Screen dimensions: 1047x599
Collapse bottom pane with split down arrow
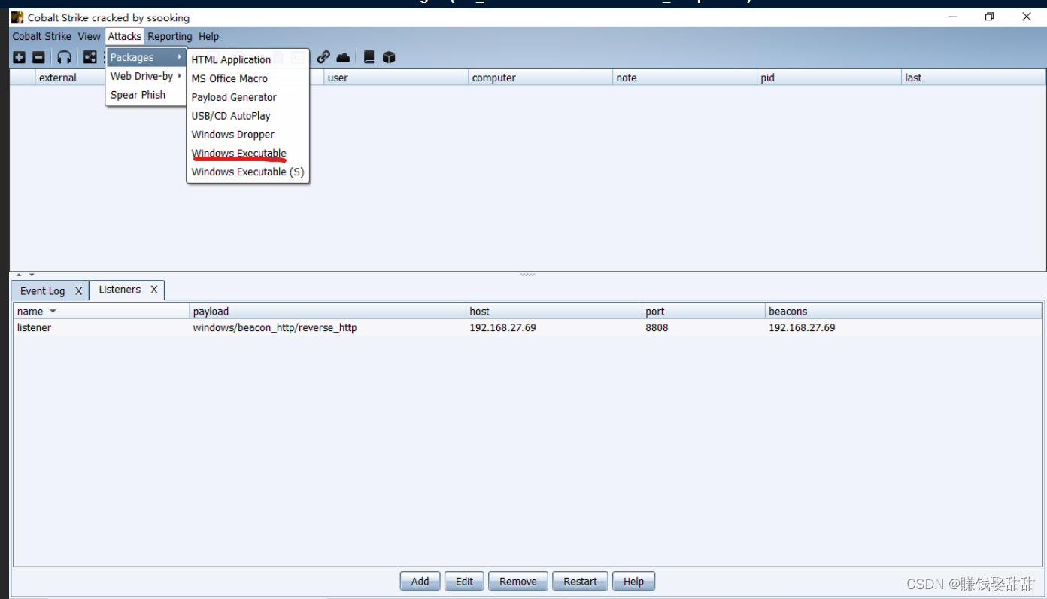coord(32,275)
